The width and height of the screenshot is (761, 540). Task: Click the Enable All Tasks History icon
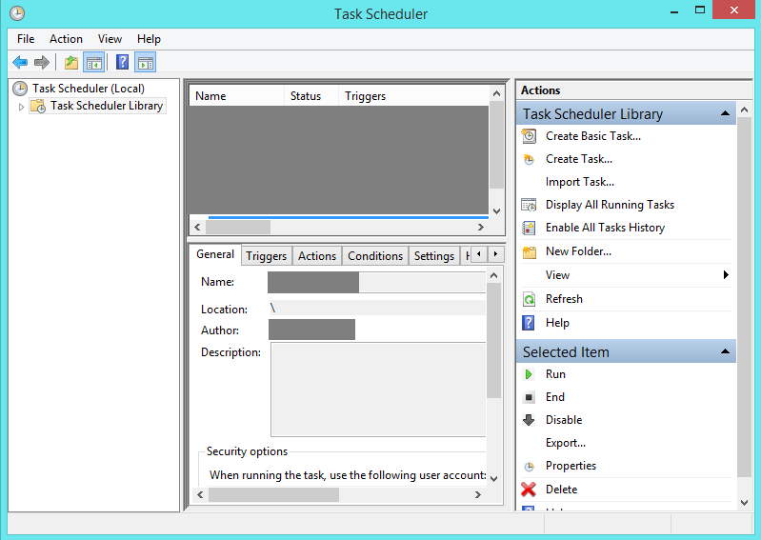click(529, 228)
